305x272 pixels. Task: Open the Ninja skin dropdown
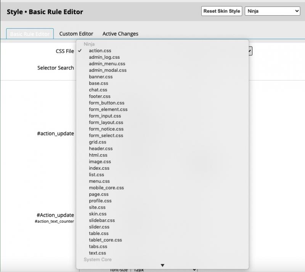click(273, 11)
